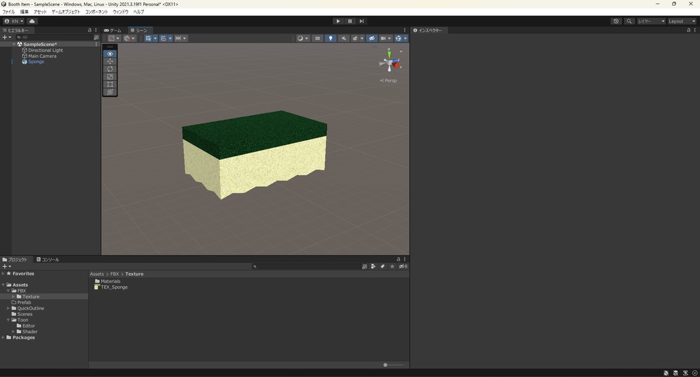Select the Scale tool in Scene toolbar
Image resolution: width=700 pixels, height=377 pixels.
110,77
